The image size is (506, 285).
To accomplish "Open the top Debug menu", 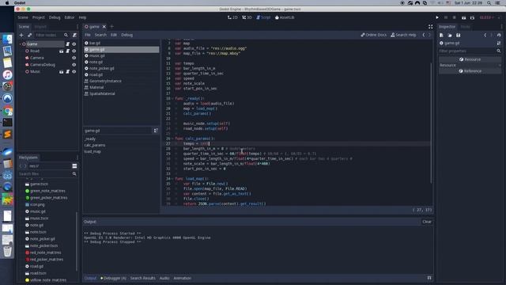I will [55, 17].
